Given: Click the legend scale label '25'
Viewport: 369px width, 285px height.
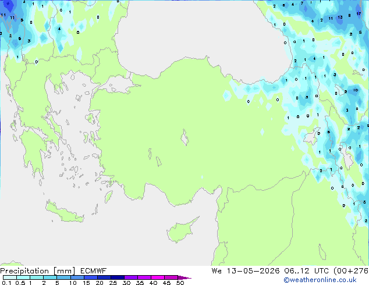Looking at the screenshot, I should click(x=113, y=283).
